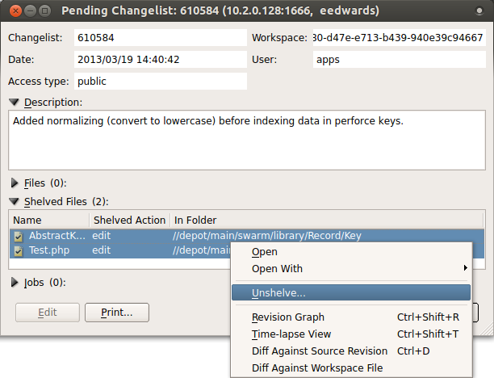The width and height of the screenshot is (494, 378).
Task: Open Time-lapse View from the context menu
Action: (351, 334)
